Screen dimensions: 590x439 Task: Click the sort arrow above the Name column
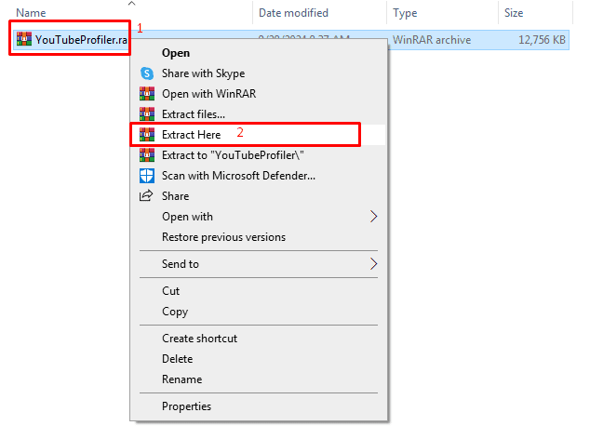pos(131,4)
